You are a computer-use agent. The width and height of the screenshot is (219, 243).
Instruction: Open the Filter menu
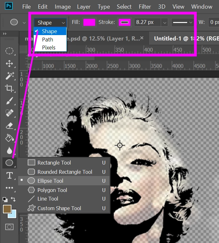coord(145,7)
